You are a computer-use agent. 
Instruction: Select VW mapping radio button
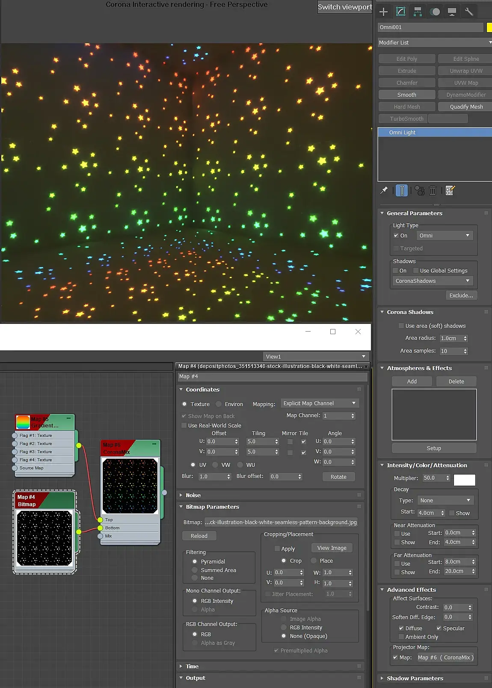pos(215,465)
